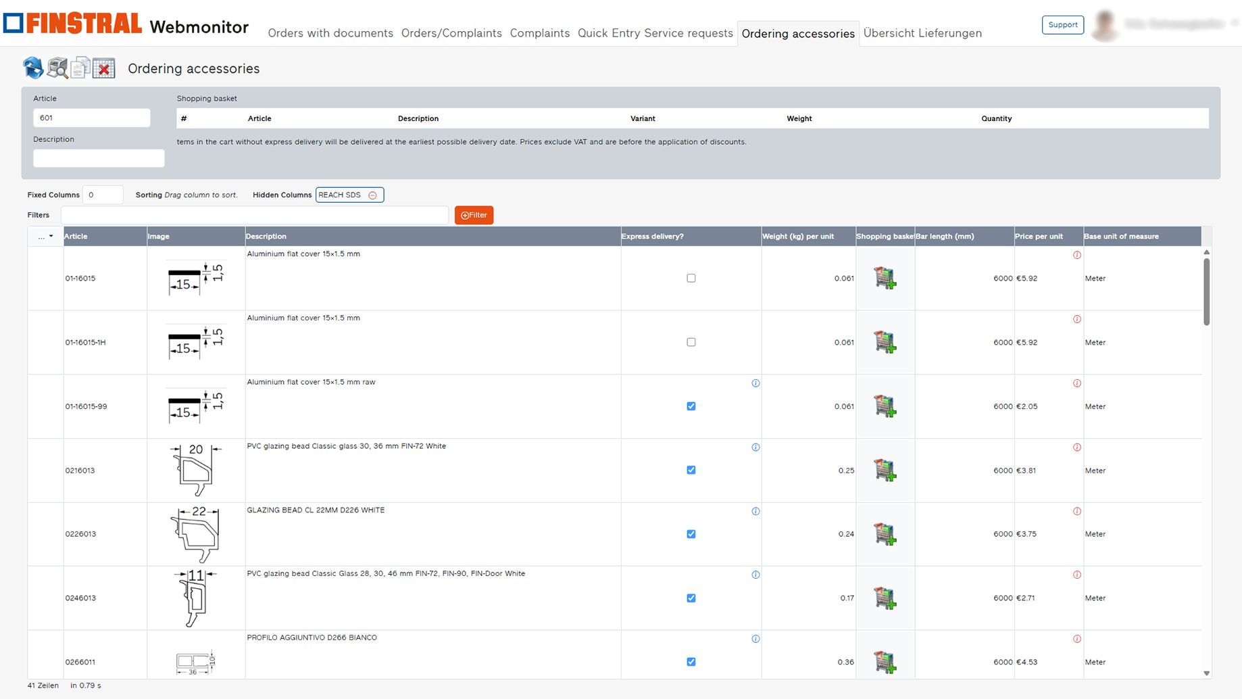Add article 0266011 to shopping basket
The image size is (1242, 699).
coord(885,662)
